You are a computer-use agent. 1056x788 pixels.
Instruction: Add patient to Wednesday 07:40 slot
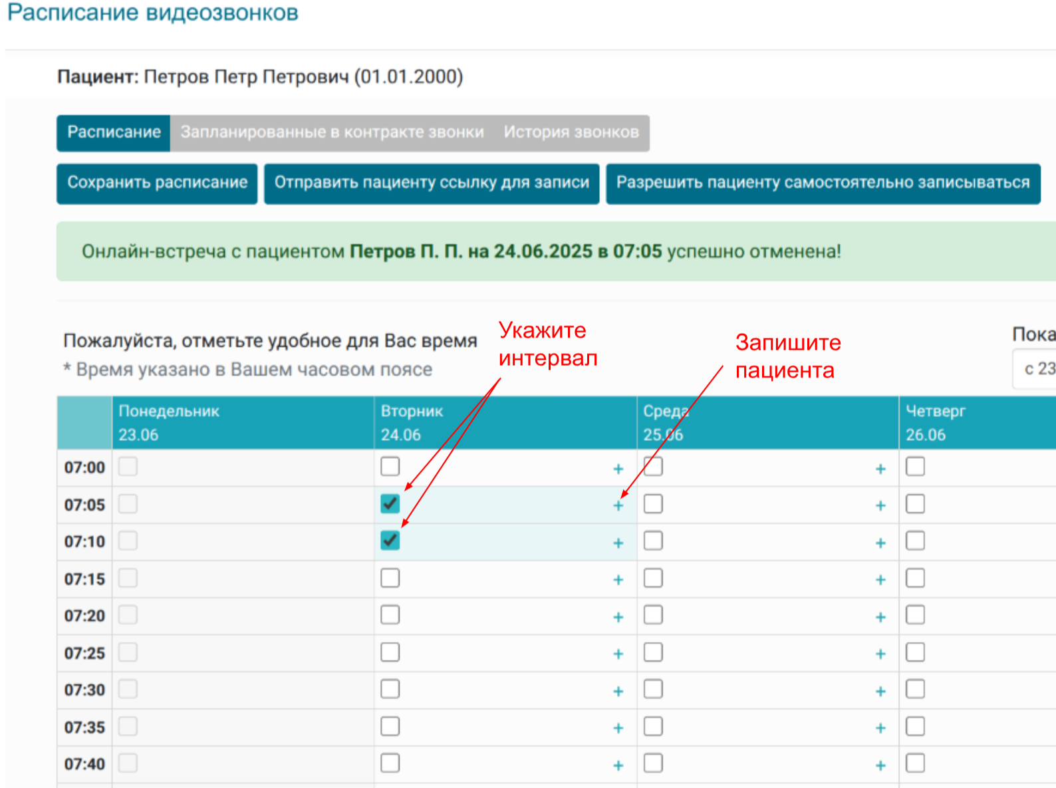click(880, 766)
